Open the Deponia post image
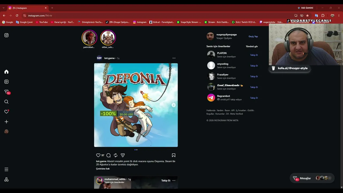The width and height of the screenshot is (343, 193). tap(136, 105)
